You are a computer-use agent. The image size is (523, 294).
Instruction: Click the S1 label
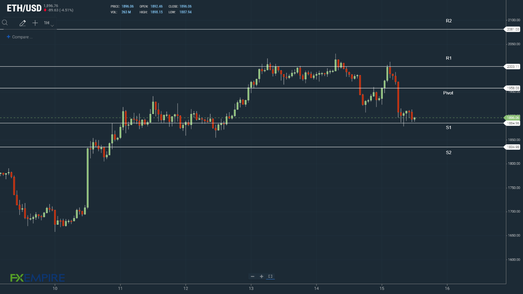tap(449, 128)
